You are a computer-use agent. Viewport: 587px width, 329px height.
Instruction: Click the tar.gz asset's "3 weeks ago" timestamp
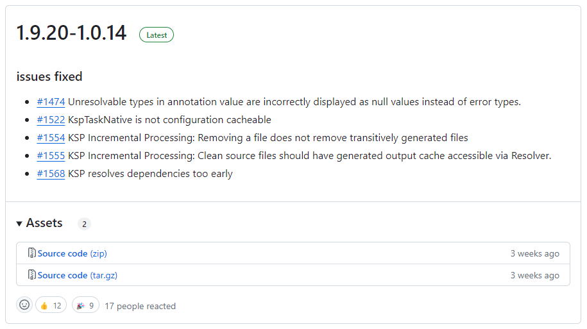(x=534, y=275)
